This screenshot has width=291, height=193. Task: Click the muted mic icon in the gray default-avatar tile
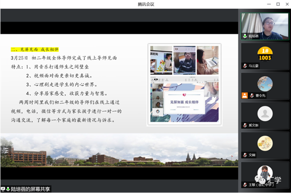[245, 125]
